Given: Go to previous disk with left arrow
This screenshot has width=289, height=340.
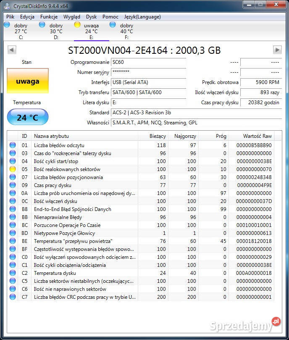Looking at the screenshot, I should coord(12,50).
